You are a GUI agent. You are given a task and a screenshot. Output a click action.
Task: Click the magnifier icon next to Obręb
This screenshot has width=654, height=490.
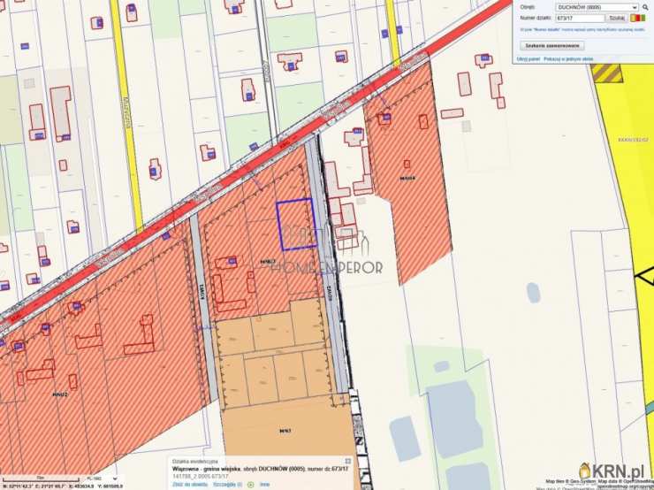[646, 6]
